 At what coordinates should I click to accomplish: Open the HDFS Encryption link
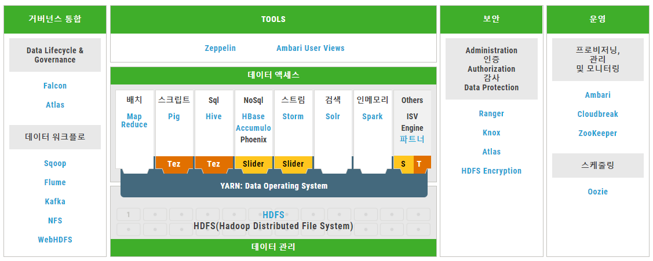coord(491,171)
